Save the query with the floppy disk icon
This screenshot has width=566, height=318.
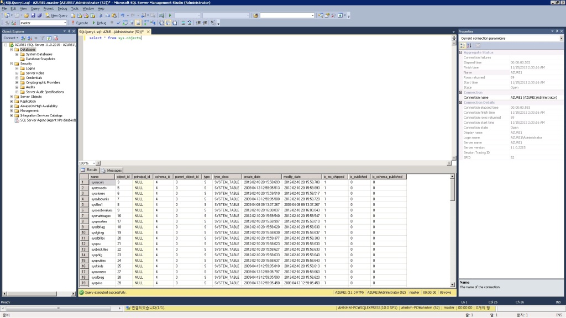(33, 15)
